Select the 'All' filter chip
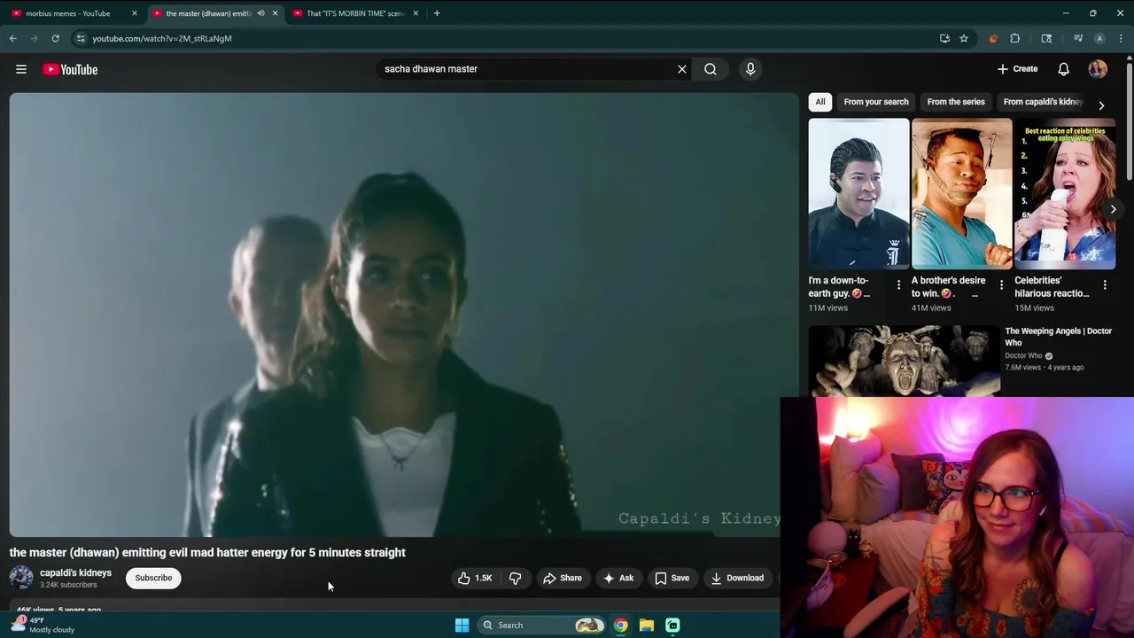Viewport: 1134px width, 638px height. pos(820,102)
